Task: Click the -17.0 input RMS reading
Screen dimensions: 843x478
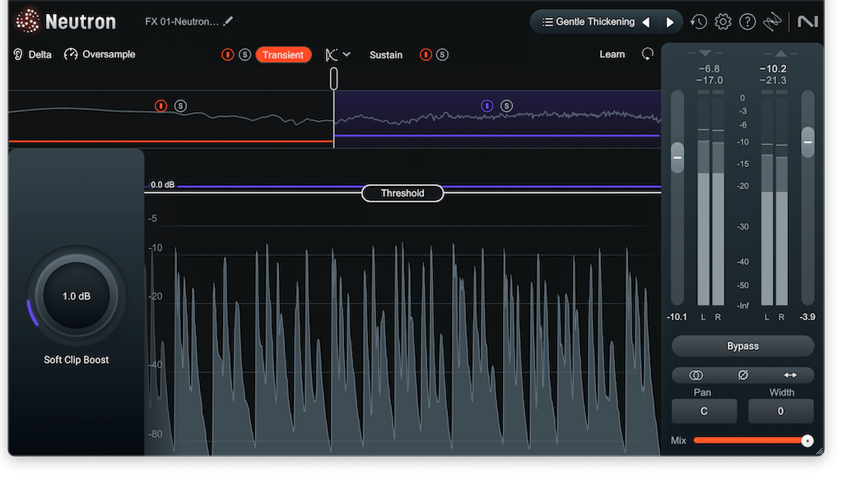Action: 709,81
